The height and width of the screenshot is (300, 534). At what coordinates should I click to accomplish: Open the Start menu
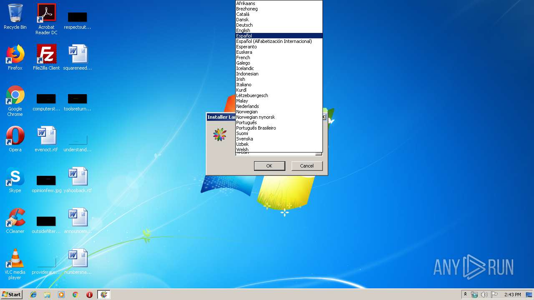(12, 295)
